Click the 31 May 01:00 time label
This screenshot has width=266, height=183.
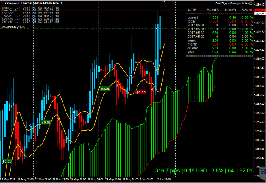pos(131,179)
